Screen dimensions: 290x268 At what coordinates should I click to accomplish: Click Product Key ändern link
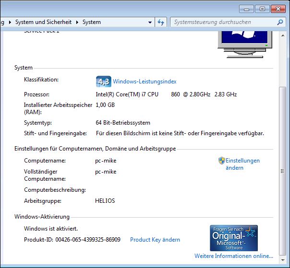[x=155, y=240]
